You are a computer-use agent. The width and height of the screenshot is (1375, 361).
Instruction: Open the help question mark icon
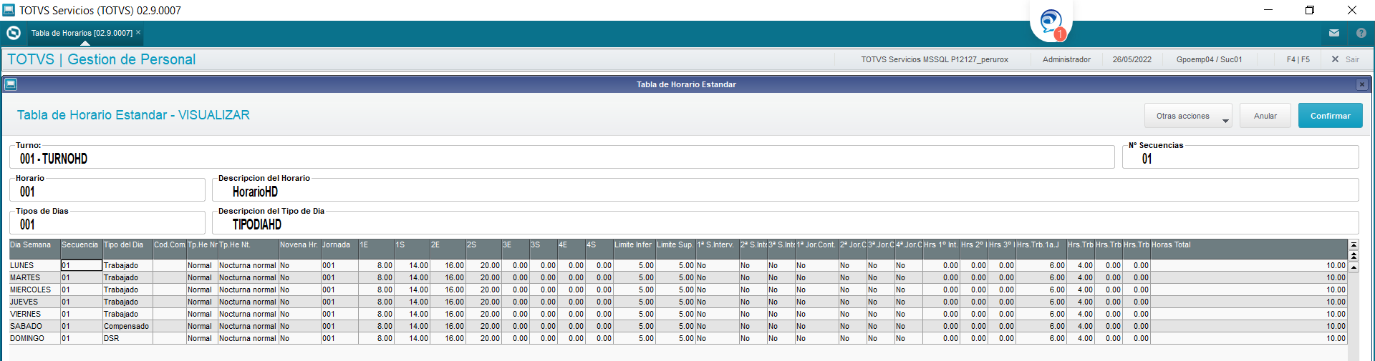pyautogui.click(x=1361, y=33)
